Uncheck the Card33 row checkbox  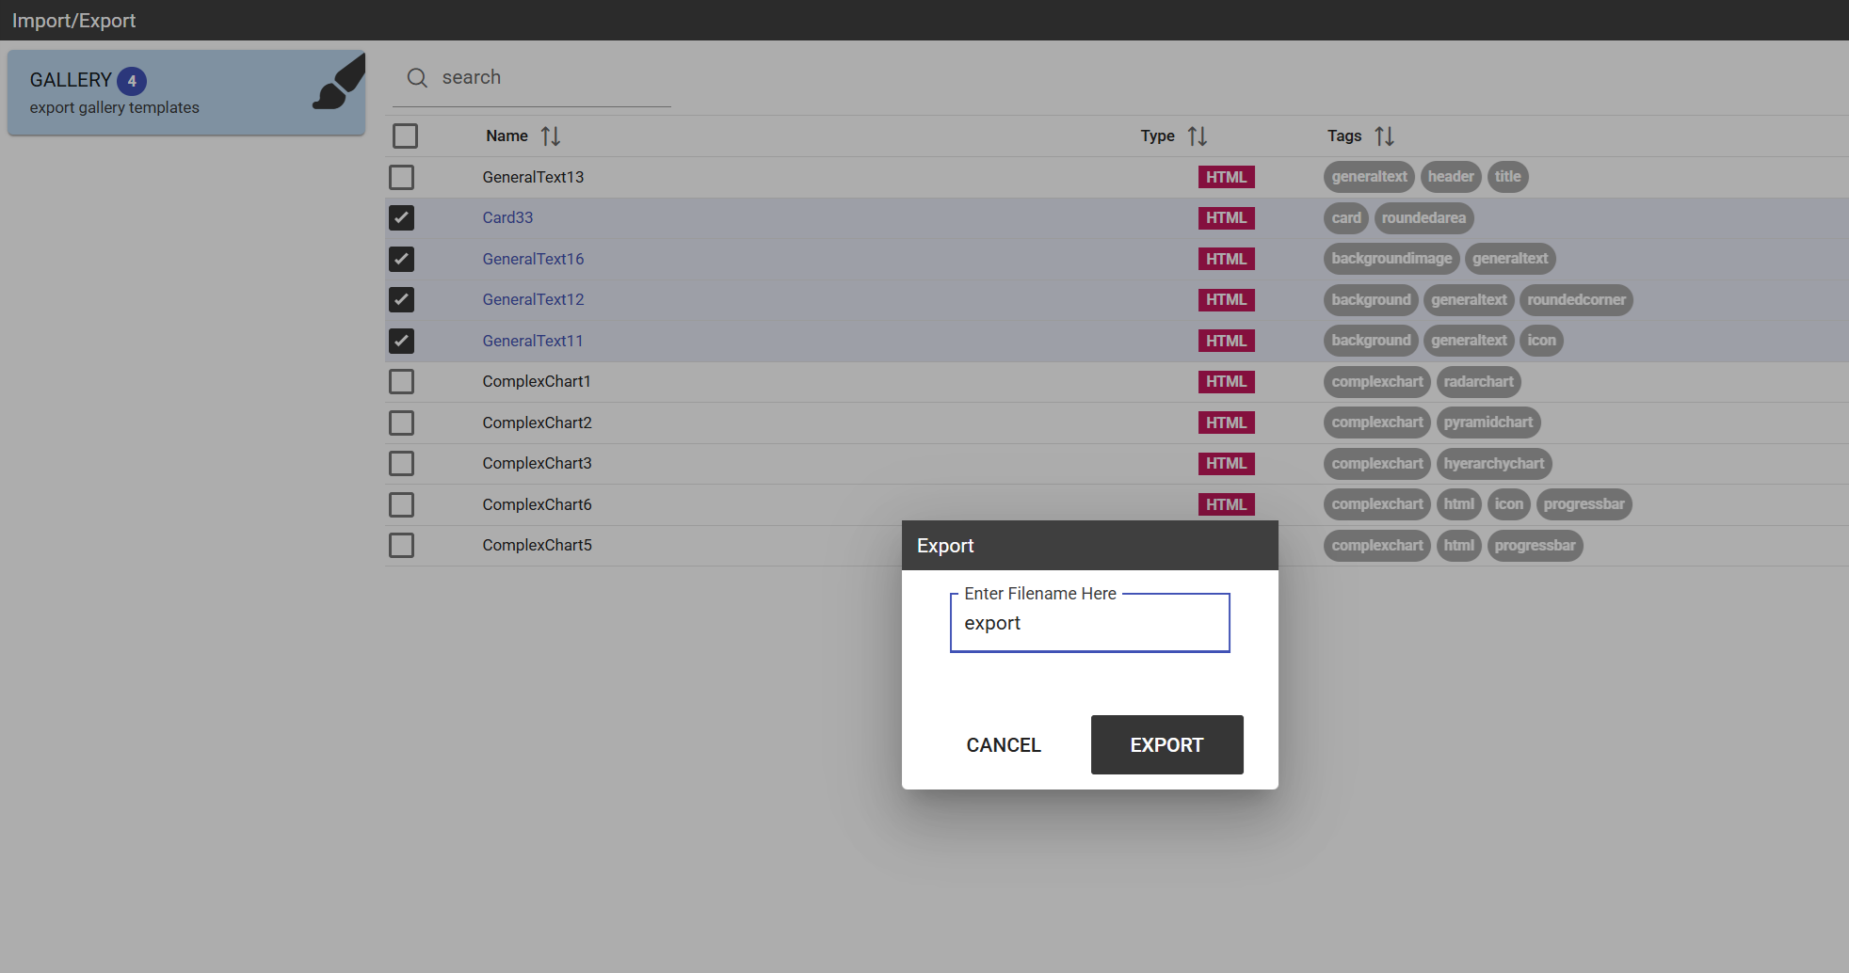click(x=401, y=218)
